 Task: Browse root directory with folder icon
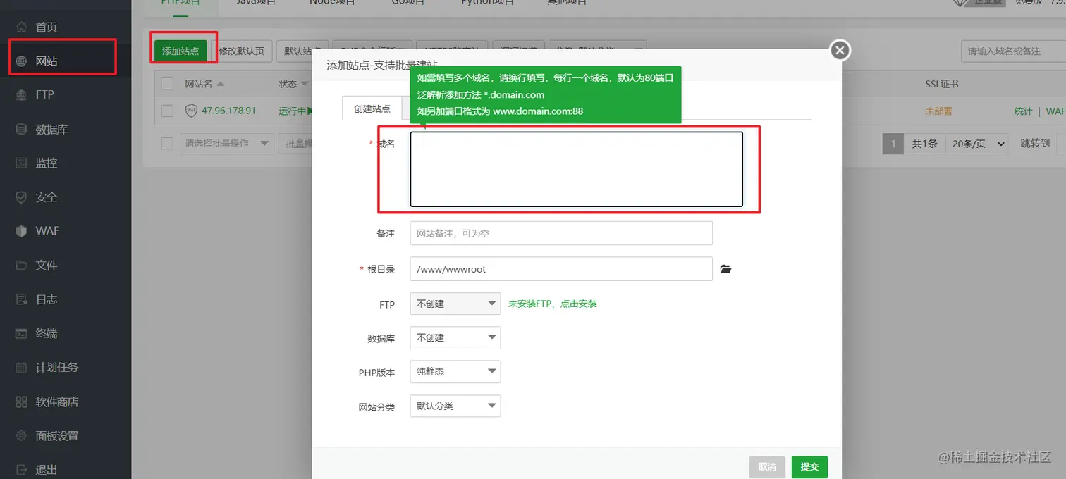[x=725, y=269]
